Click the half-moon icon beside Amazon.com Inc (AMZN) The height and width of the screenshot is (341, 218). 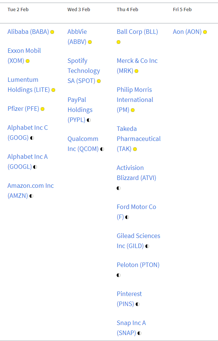coord(31,196)
